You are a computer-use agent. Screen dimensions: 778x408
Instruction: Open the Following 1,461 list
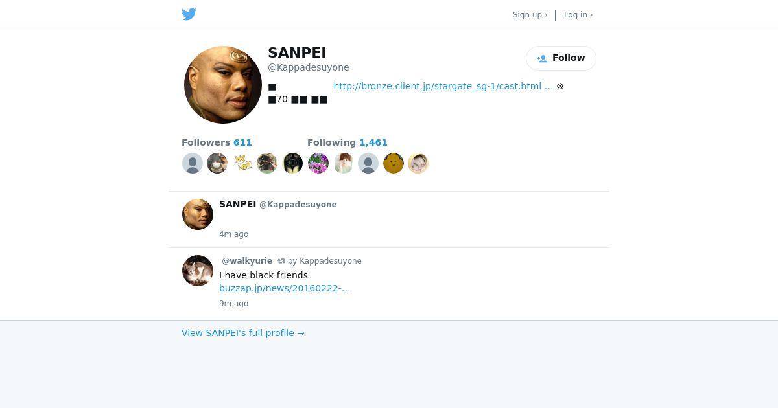(347, 142)
